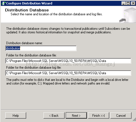Click the 'Folder for the distribution database file:' label
The height and width of the screenshot is (122, 136).
[x=31, y=55]
